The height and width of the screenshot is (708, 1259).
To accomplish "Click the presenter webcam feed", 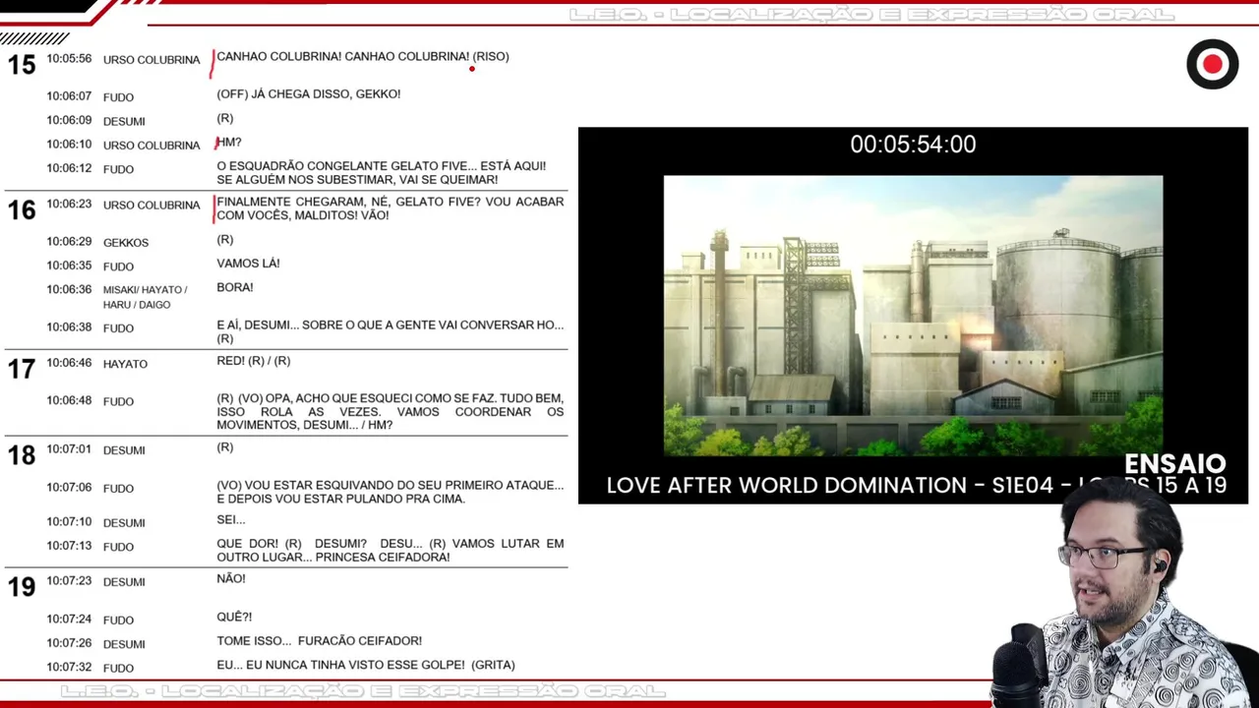I will coord(1125,594).
